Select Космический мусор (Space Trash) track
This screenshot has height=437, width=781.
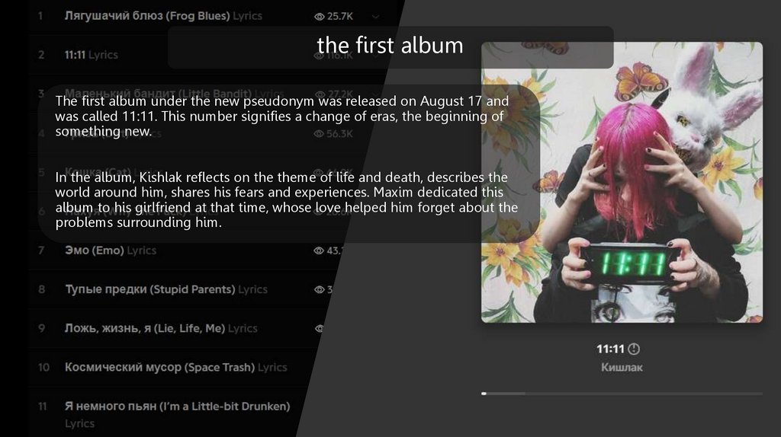click(x=159, y=367)
